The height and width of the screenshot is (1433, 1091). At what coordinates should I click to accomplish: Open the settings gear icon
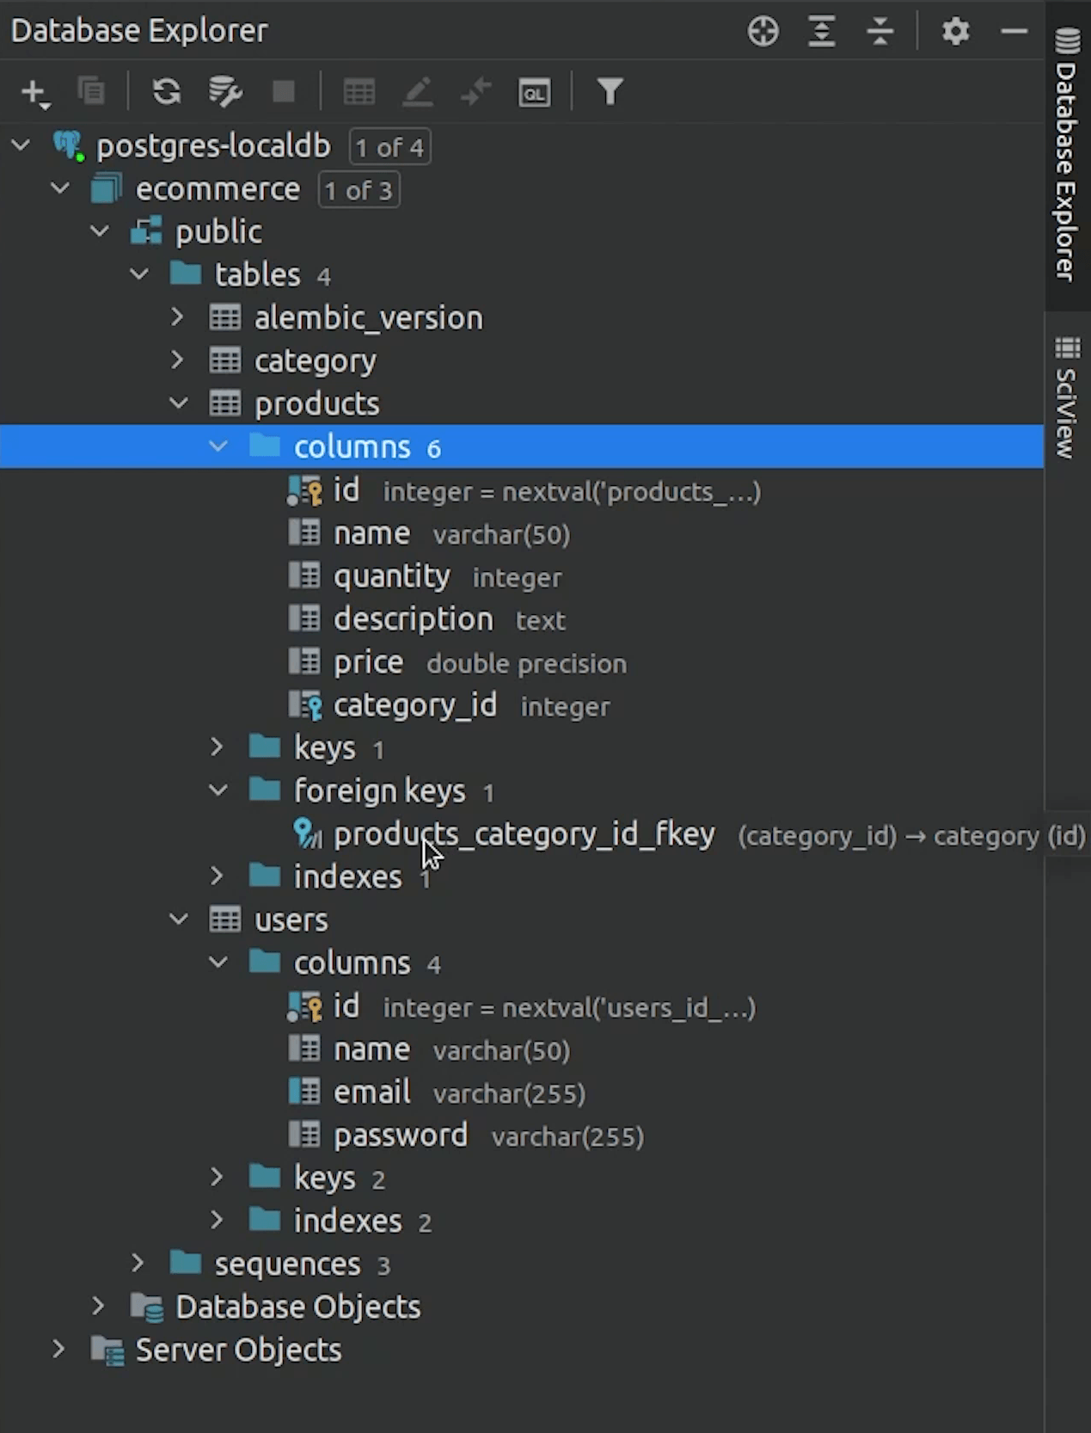[x=955, y=32]
